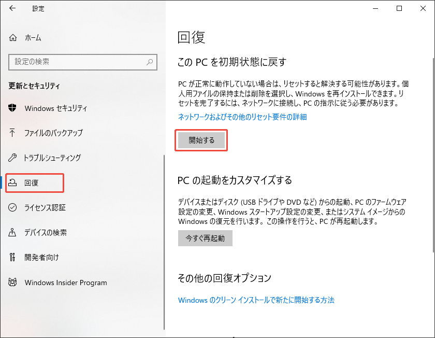Click the PC の起動をカスタマイズする heading
This screenshot has width=435, height=338.
click(235, 180)
